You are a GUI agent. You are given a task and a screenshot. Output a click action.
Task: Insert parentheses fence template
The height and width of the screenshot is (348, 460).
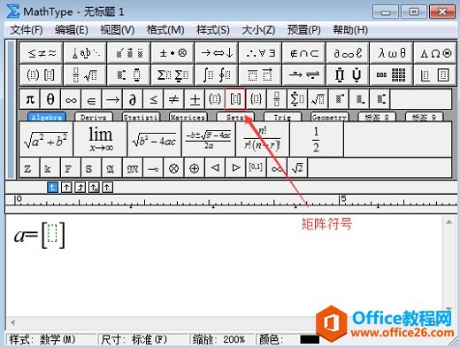click(x=215, y=99)
